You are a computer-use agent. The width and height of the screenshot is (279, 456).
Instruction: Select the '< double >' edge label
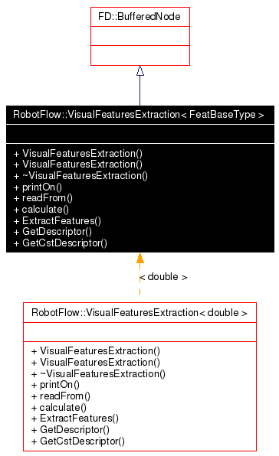pyautogui.click(x=163, y=277)
